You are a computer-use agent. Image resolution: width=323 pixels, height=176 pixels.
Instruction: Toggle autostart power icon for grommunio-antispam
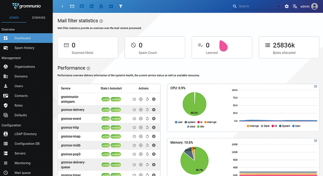click(x=134, y=99)
